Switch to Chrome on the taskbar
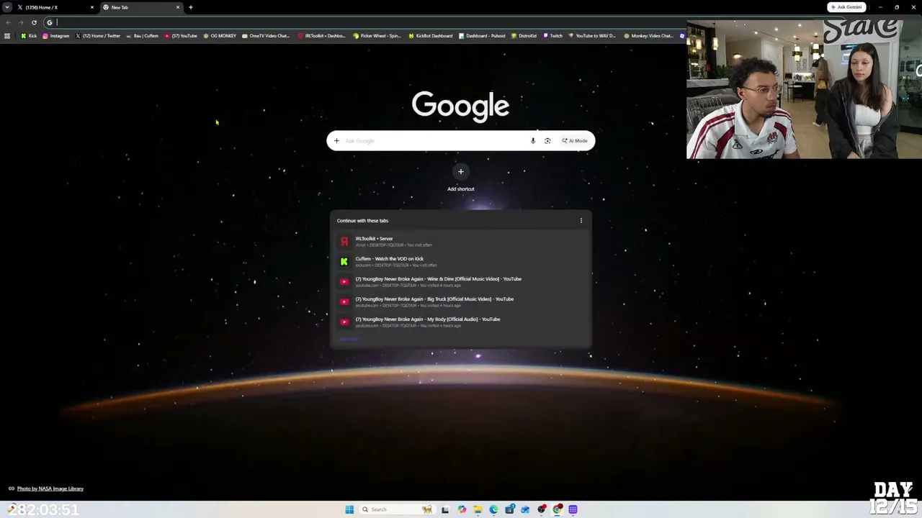 point(558,509)
